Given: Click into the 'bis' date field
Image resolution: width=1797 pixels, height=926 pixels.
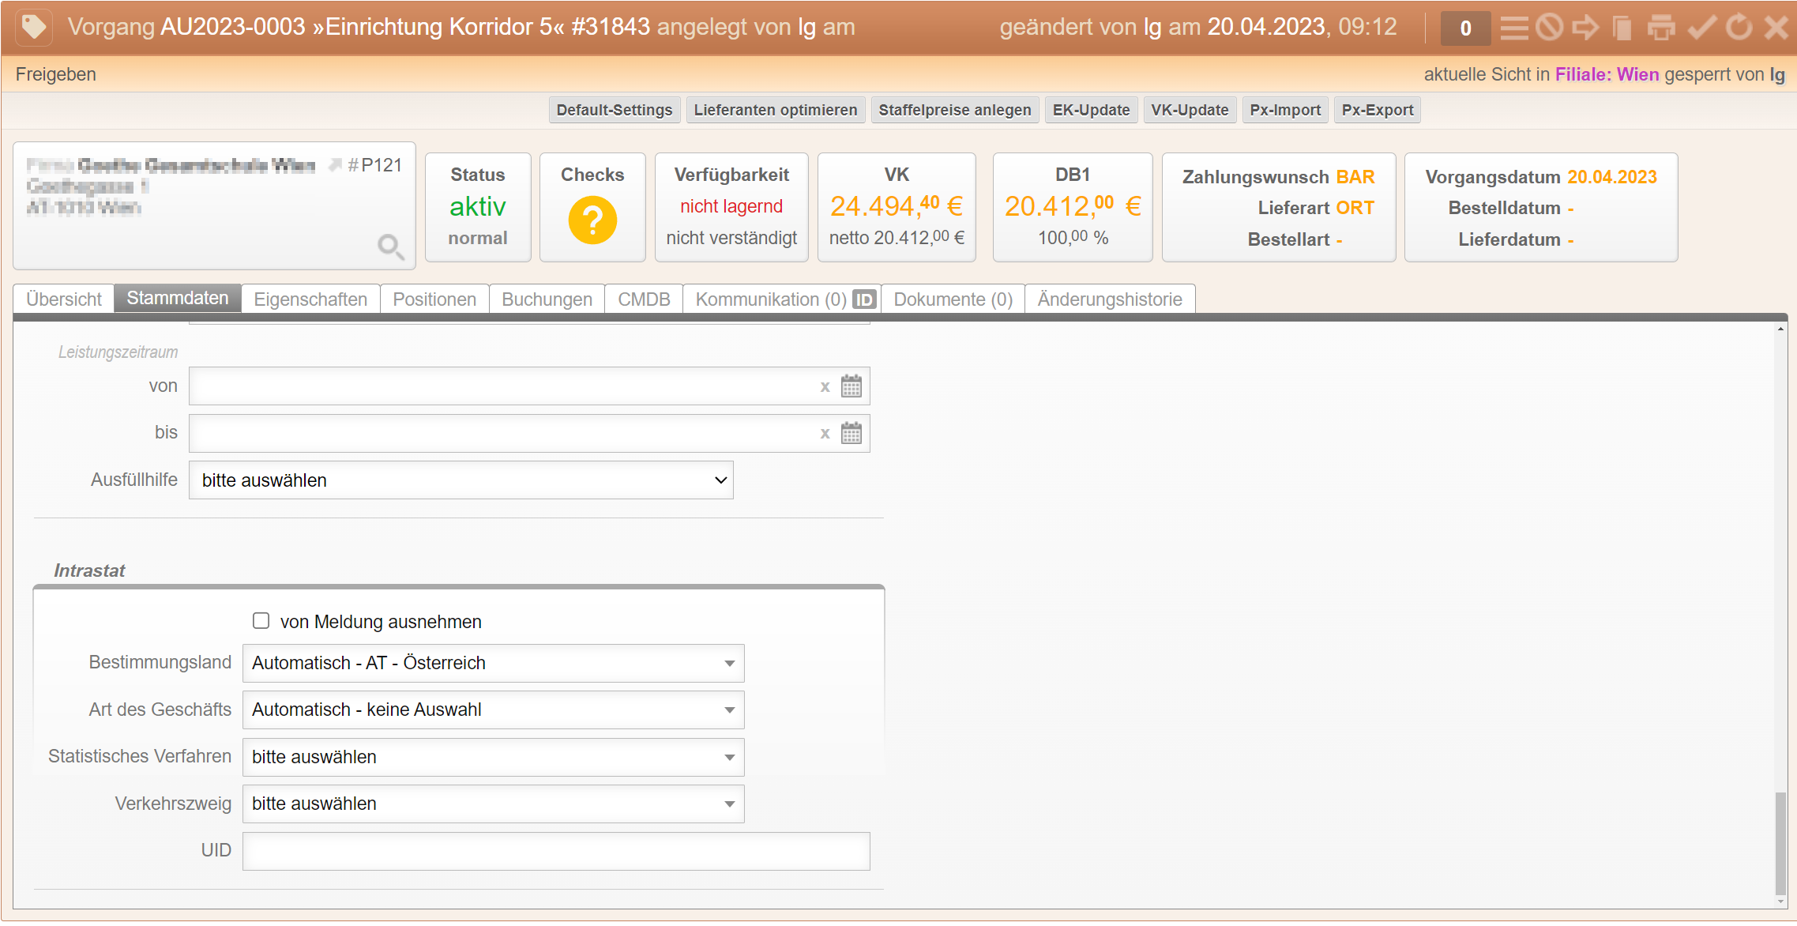Looking at the screenshot, I should [x=529, y=433].
